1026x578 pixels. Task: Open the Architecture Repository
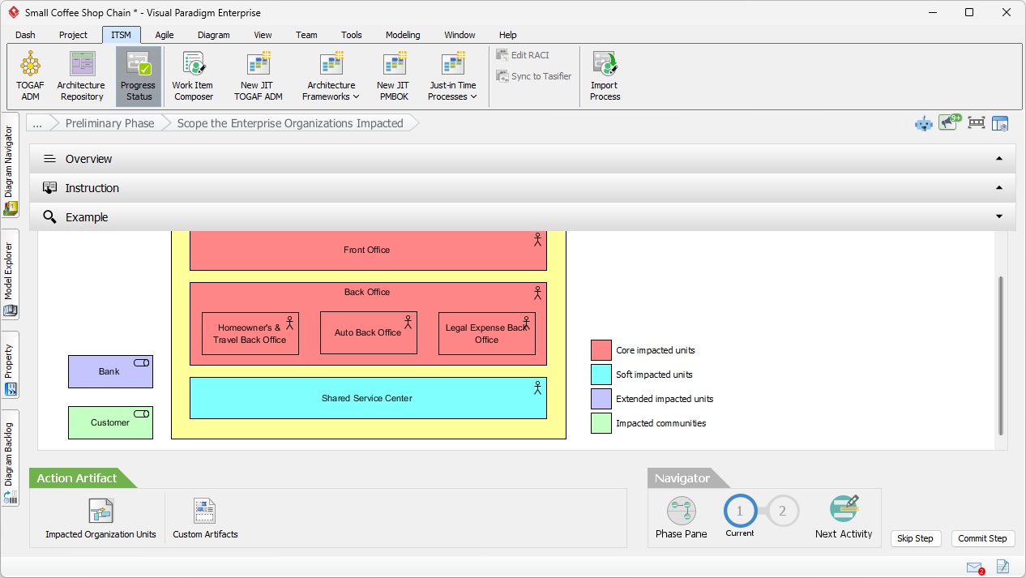click(x=81, y=75)
